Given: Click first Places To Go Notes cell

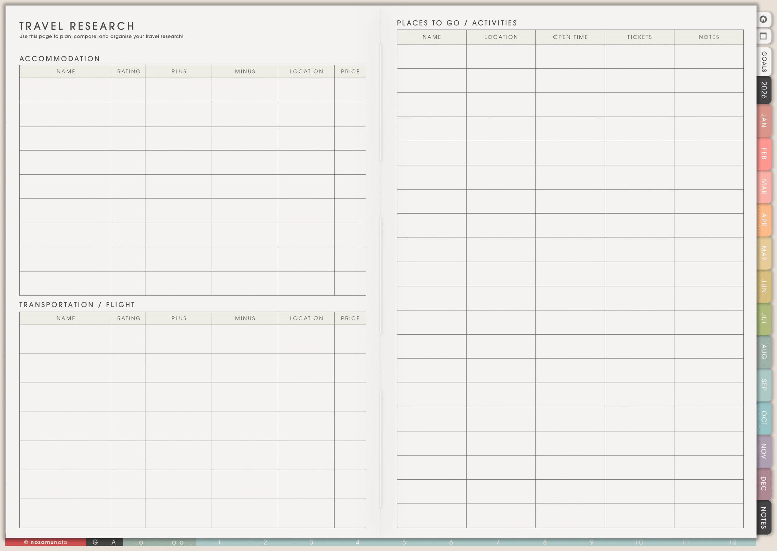Looking at the screenshot, I should coord(708,56).
